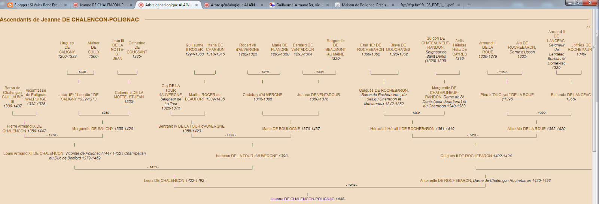Select Héracle II Hérail II DE ROCHEBARON

click(x=412, y=129)
